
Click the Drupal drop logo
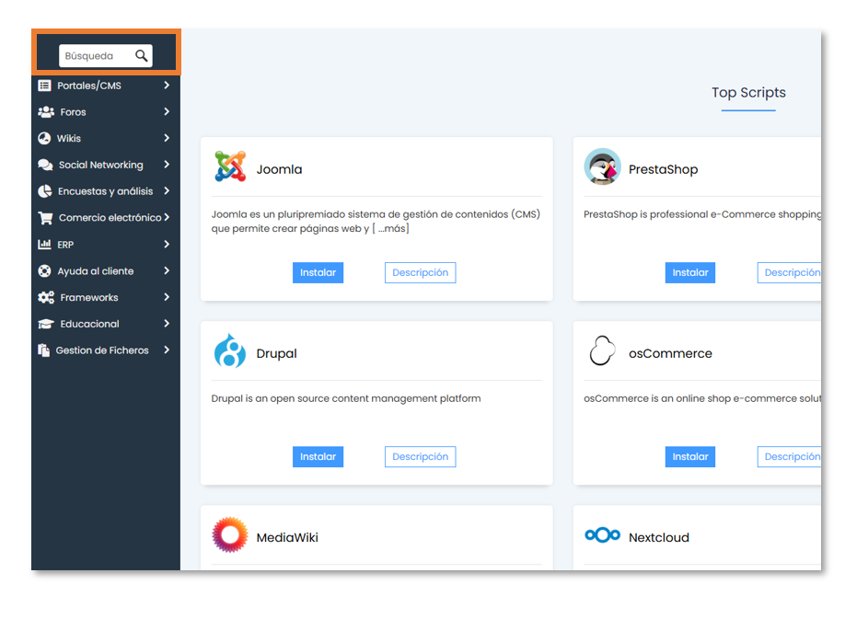(x=230, y=350)
